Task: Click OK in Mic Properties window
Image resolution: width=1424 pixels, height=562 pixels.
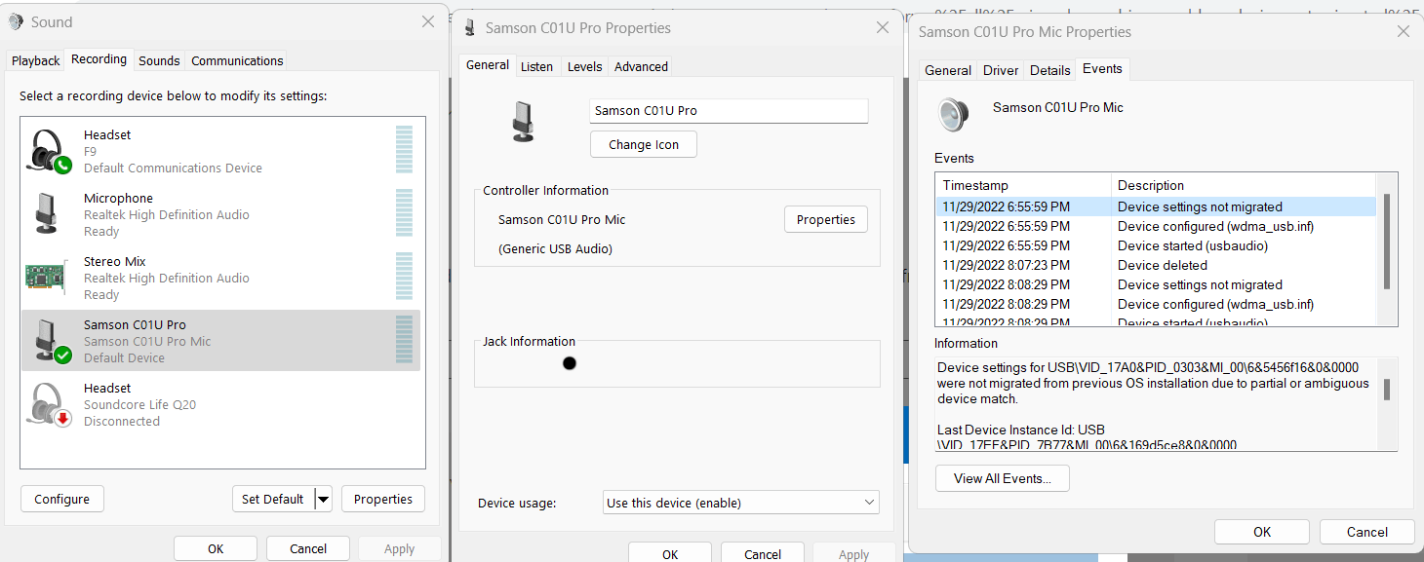Action: (1262, 532)
